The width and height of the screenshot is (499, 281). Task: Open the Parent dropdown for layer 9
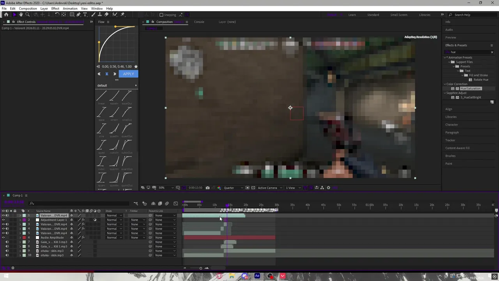point(165,251)
